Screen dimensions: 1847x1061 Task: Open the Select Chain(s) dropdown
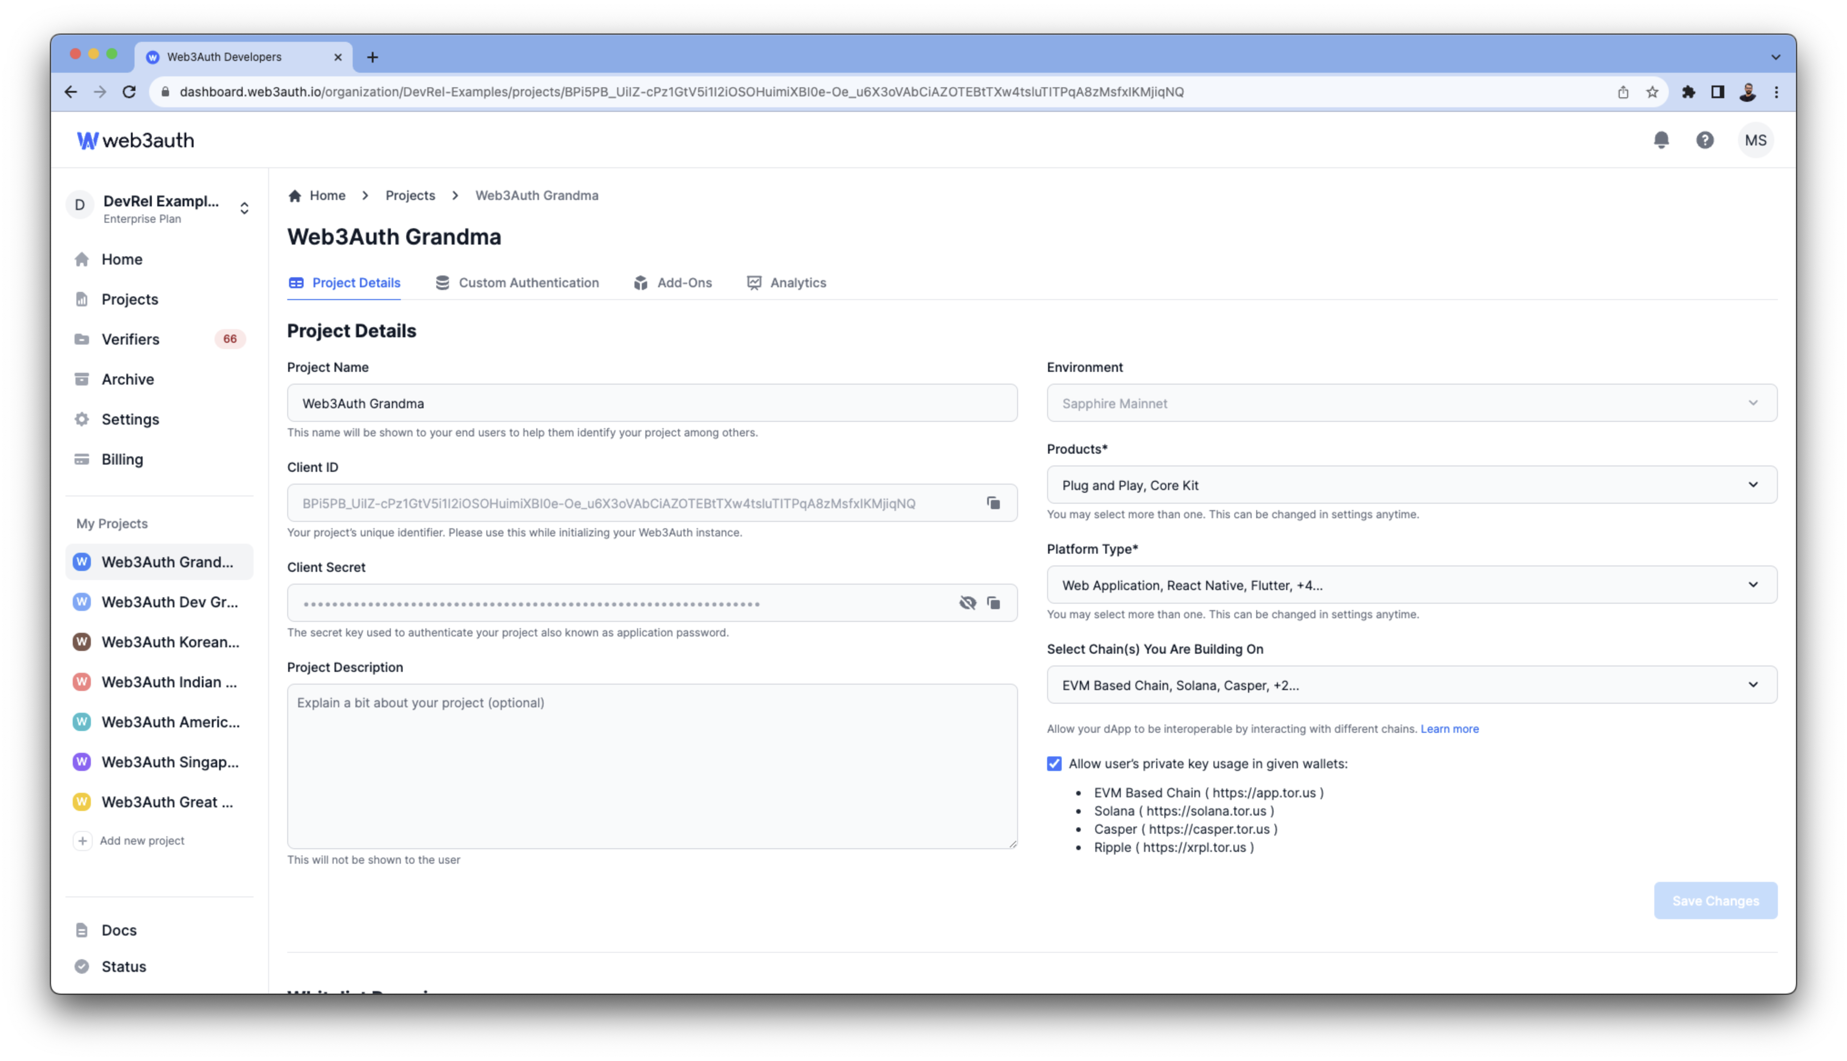(x=1412, y=684)
